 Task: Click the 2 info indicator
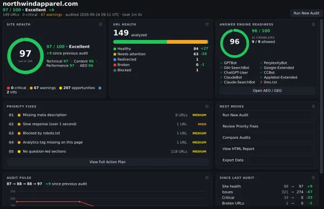[x=12, y=92]
